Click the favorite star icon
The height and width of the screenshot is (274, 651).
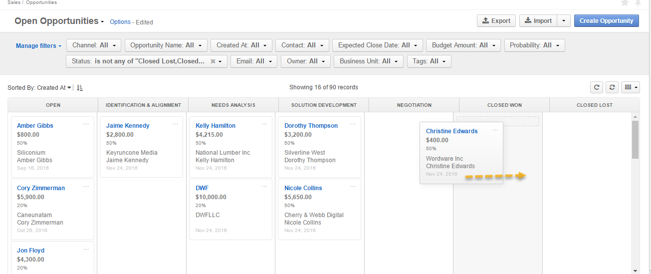[x=625, y=2]
